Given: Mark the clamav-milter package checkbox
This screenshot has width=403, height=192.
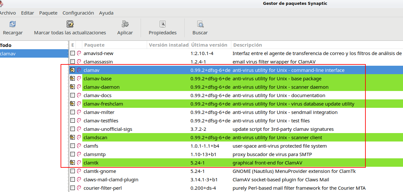Looking at the screenshot, I should click(73, 112).
